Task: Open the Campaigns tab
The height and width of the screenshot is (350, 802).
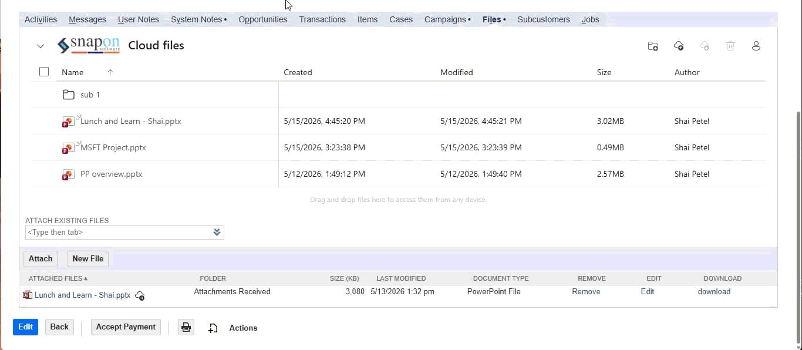Action: [447, 19]
